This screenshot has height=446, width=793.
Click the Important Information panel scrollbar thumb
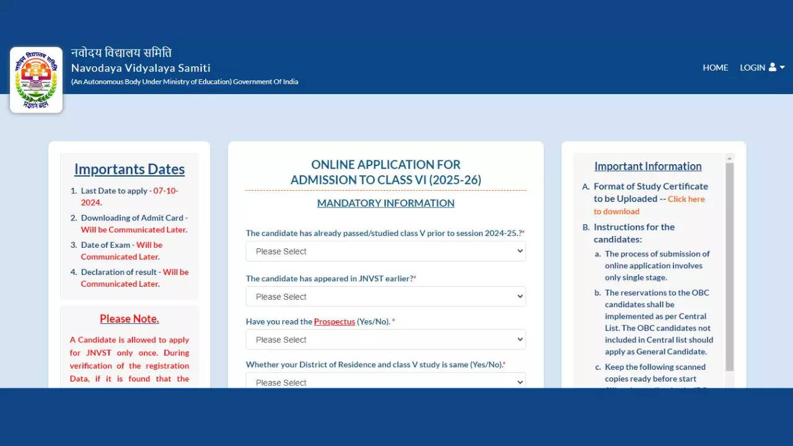point(729,266)
